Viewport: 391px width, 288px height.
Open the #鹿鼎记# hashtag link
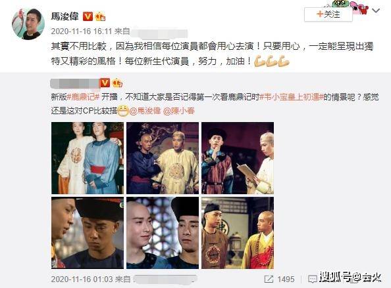click(x=84, y=96)
